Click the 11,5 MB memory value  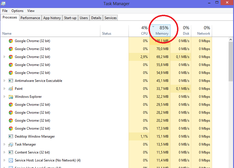162,152
